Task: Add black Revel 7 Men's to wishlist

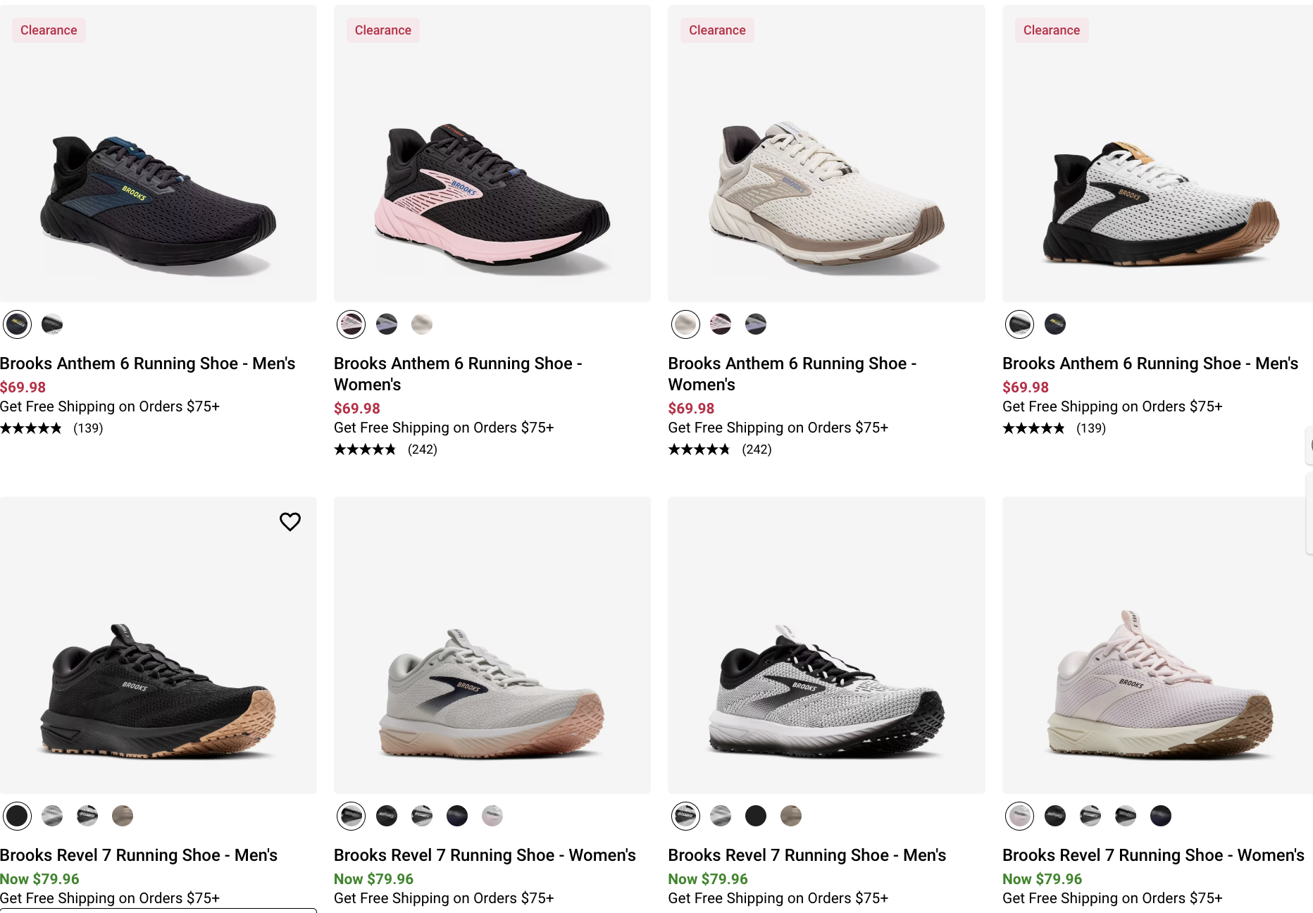Action: (x=290, y=521)
